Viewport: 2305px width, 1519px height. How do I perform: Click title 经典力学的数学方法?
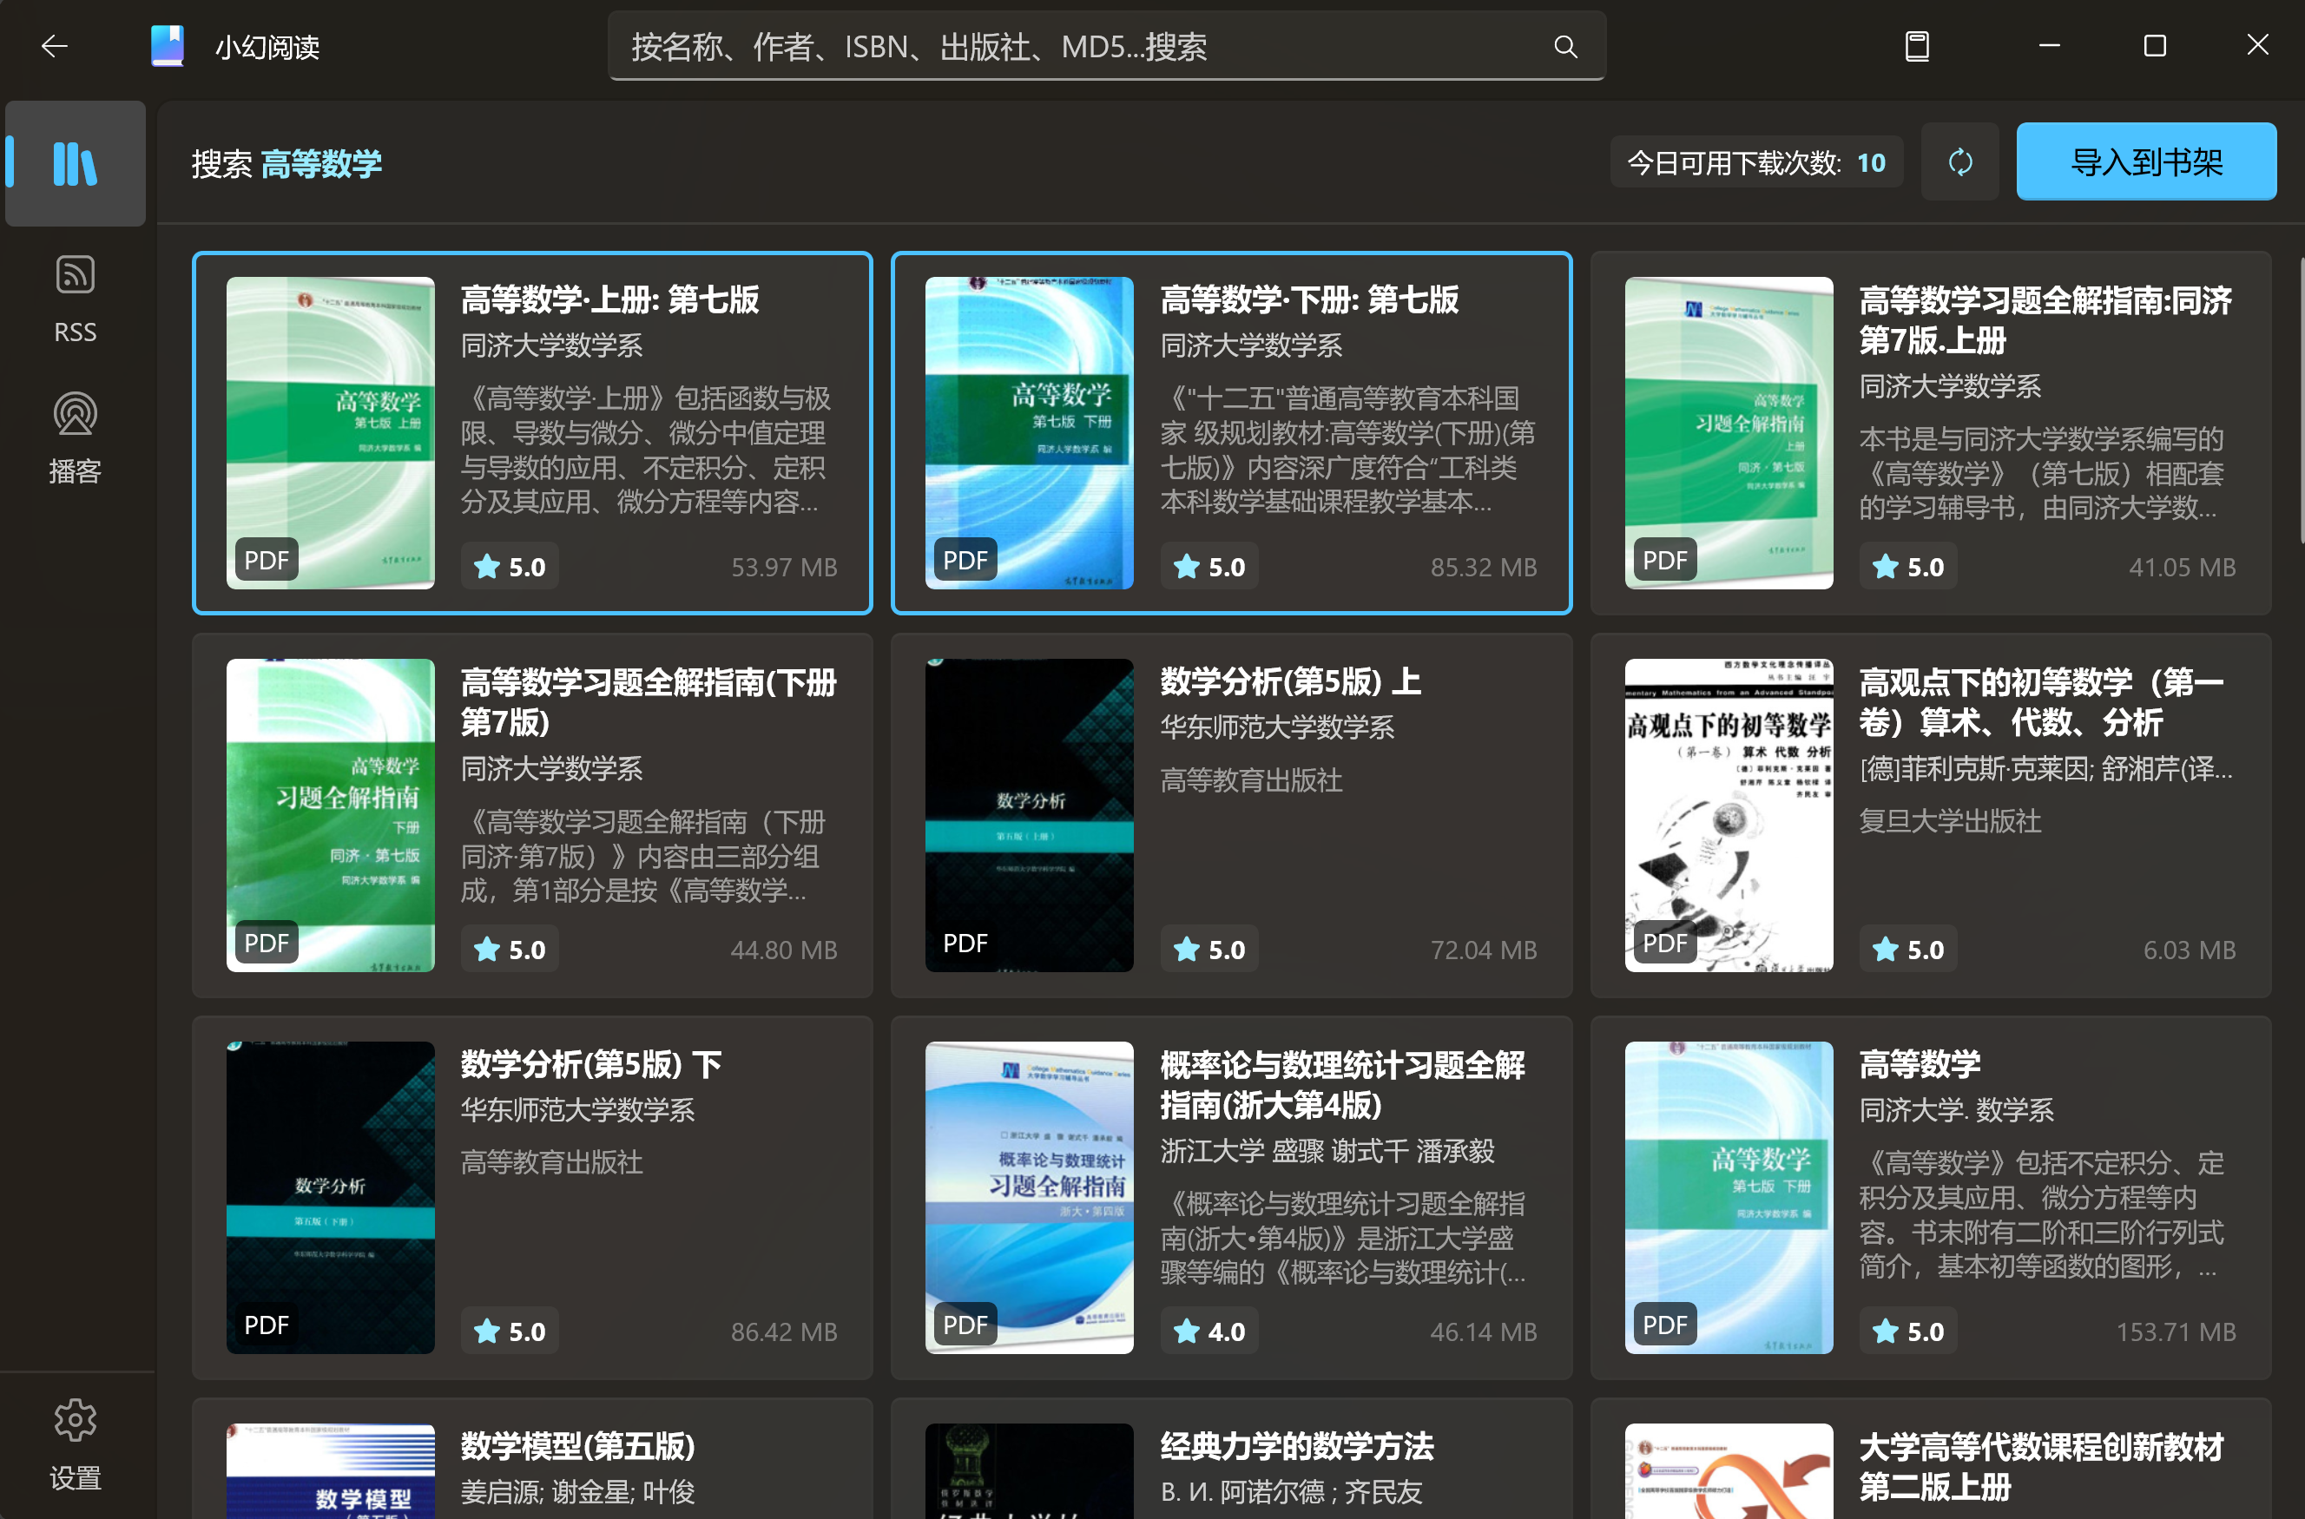pyautogui.click(x=1296, y=1446)
